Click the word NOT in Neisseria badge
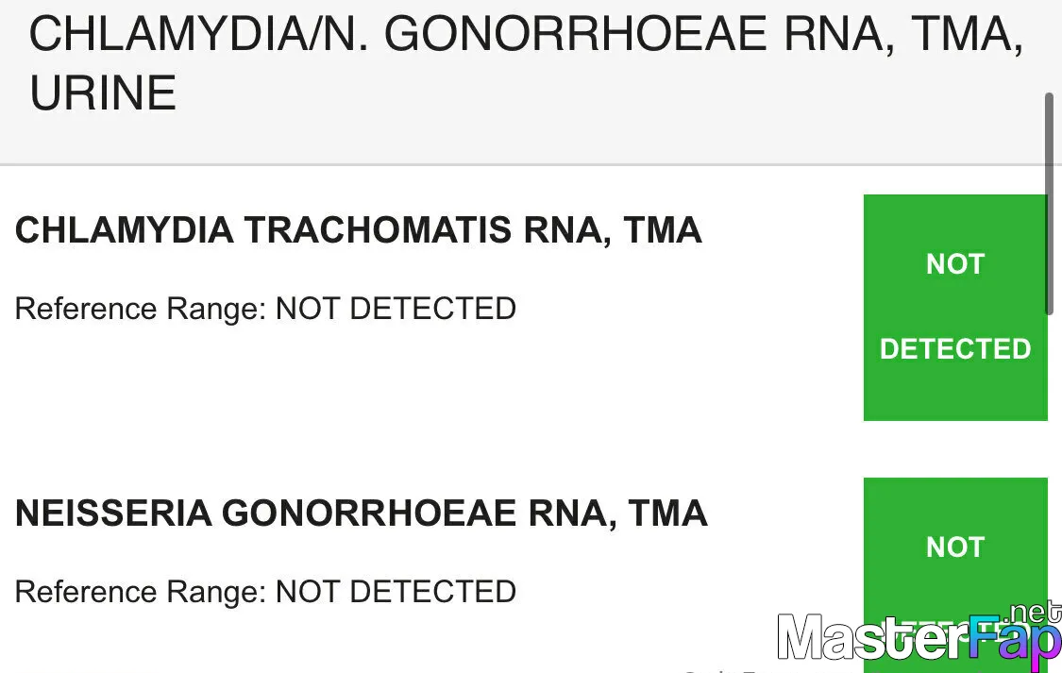The height and width of the screenshot is (673, 1062). click(x=955, y=547)
